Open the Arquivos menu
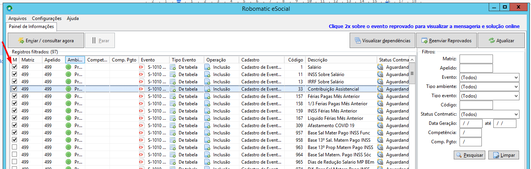Screen dimensions: 531x169 17,18
